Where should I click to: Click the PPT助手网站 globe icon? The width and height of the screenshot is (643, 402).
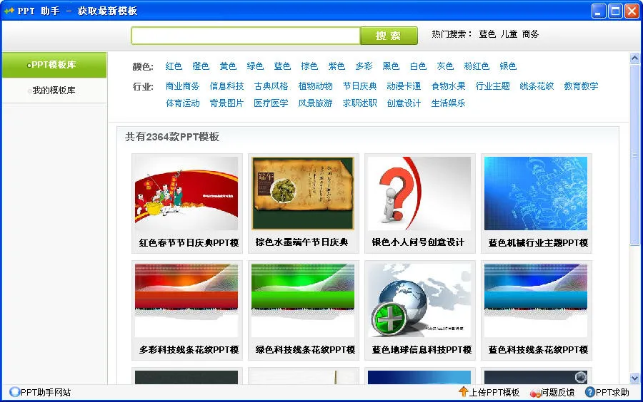pos(14,392)
